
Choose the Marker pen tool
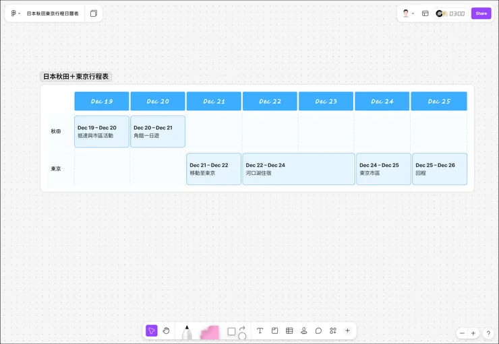coord(187,333)
